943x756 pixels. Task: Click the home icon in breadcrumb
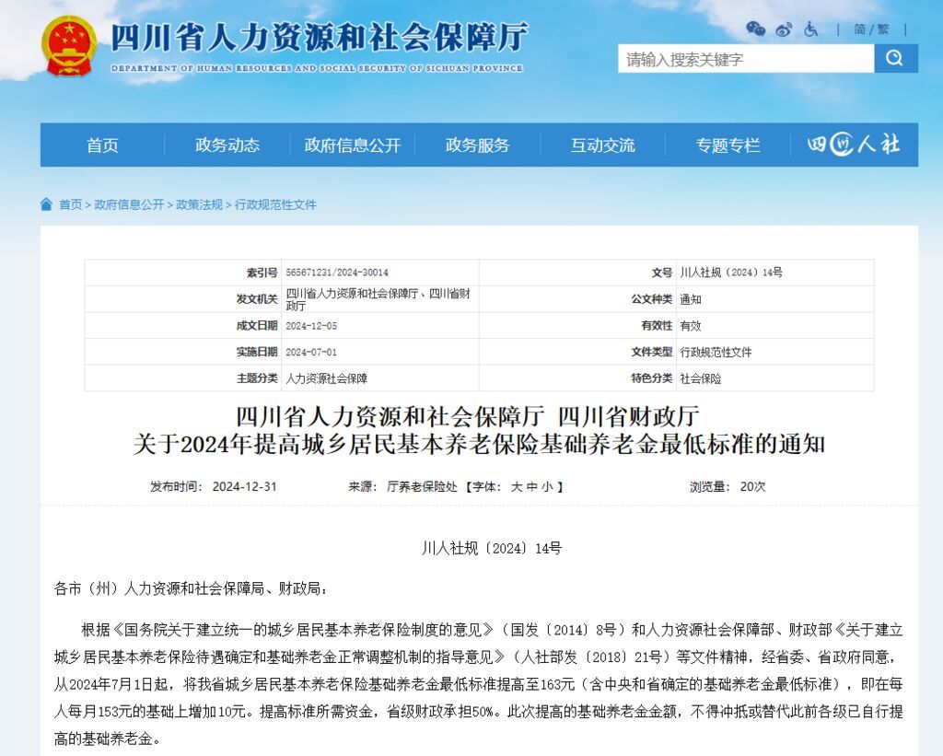pyautogui.click(x=46, y=204)
